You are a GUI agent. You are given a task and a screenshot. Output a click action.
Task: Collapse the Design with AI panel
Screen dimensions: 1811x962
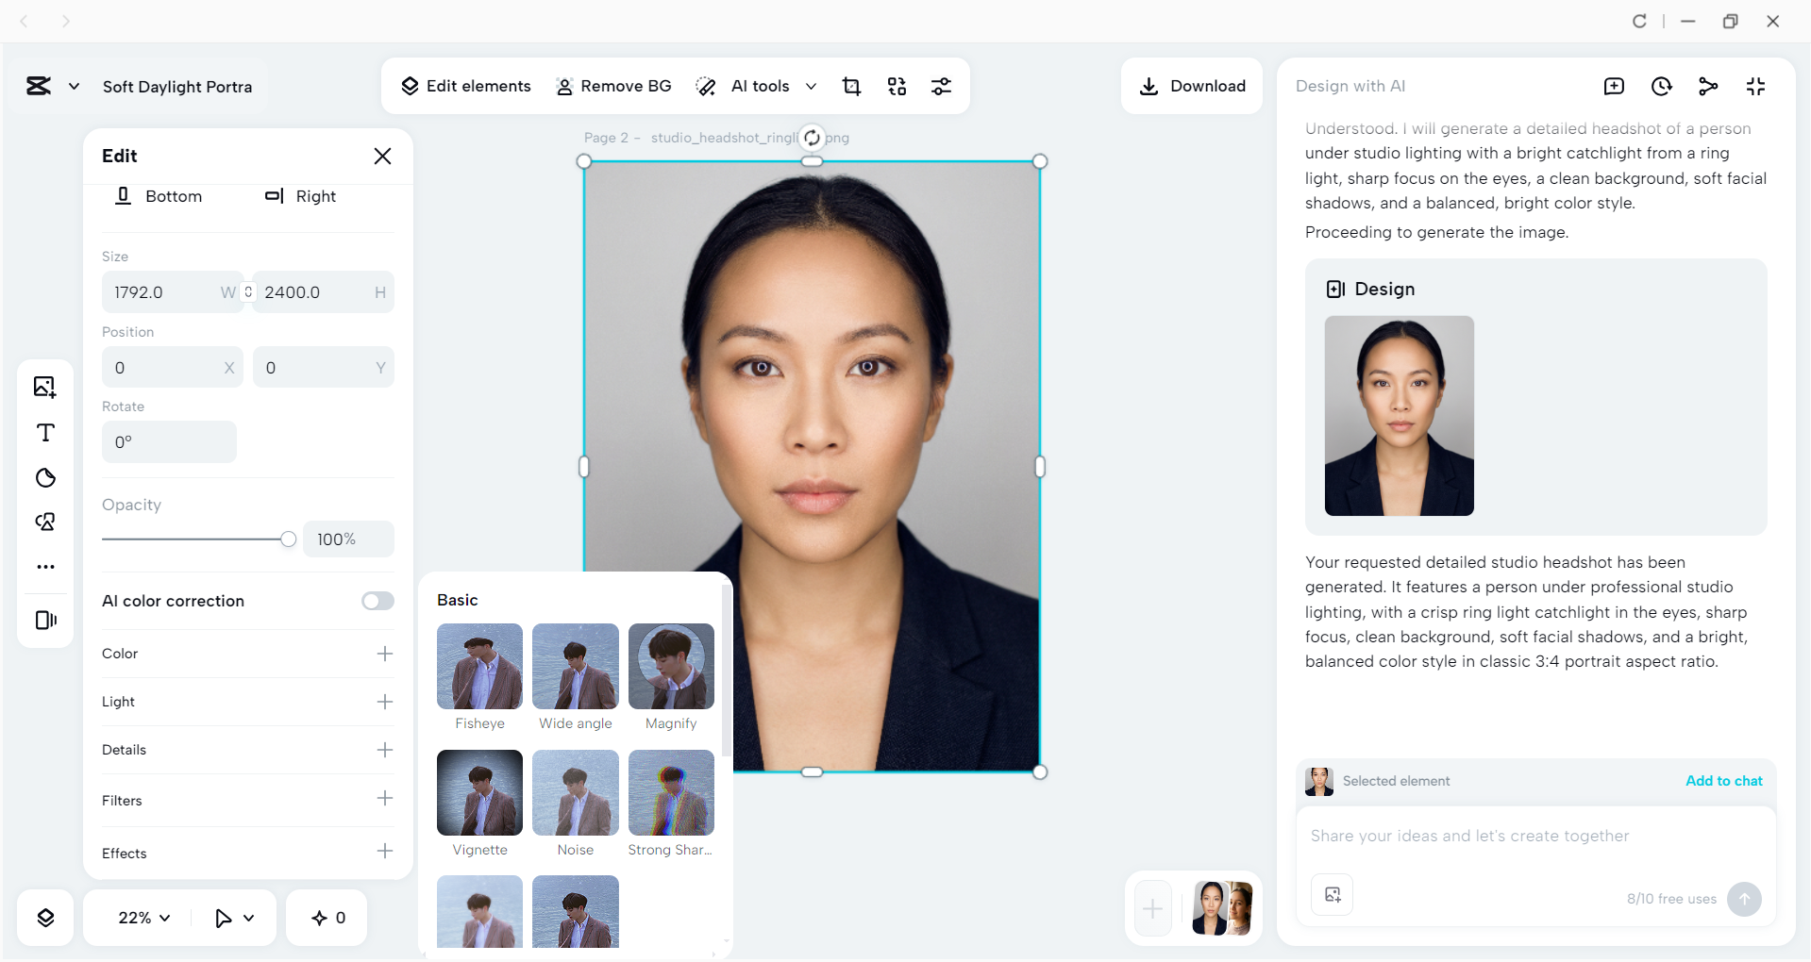coord(1755,86)
